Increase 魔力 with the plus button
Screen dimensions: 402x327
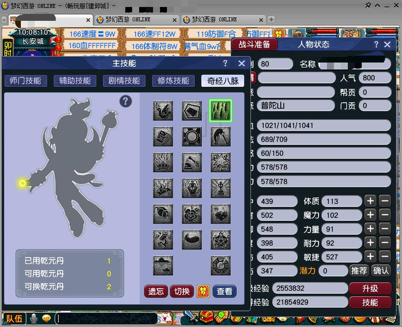370,215
